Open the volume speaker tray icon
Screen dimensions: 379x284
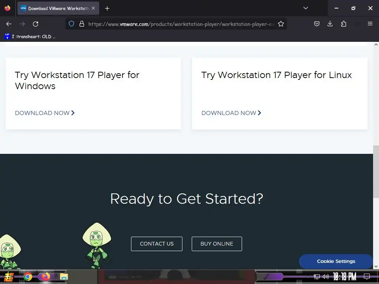(x=326, y=277)
